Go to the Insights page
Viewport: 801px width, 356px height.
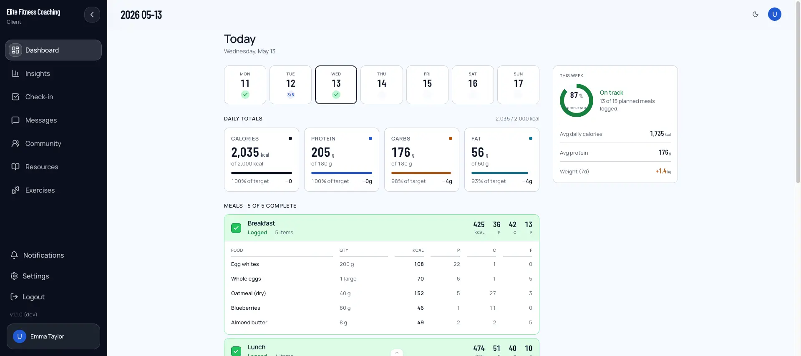(53, 73)
